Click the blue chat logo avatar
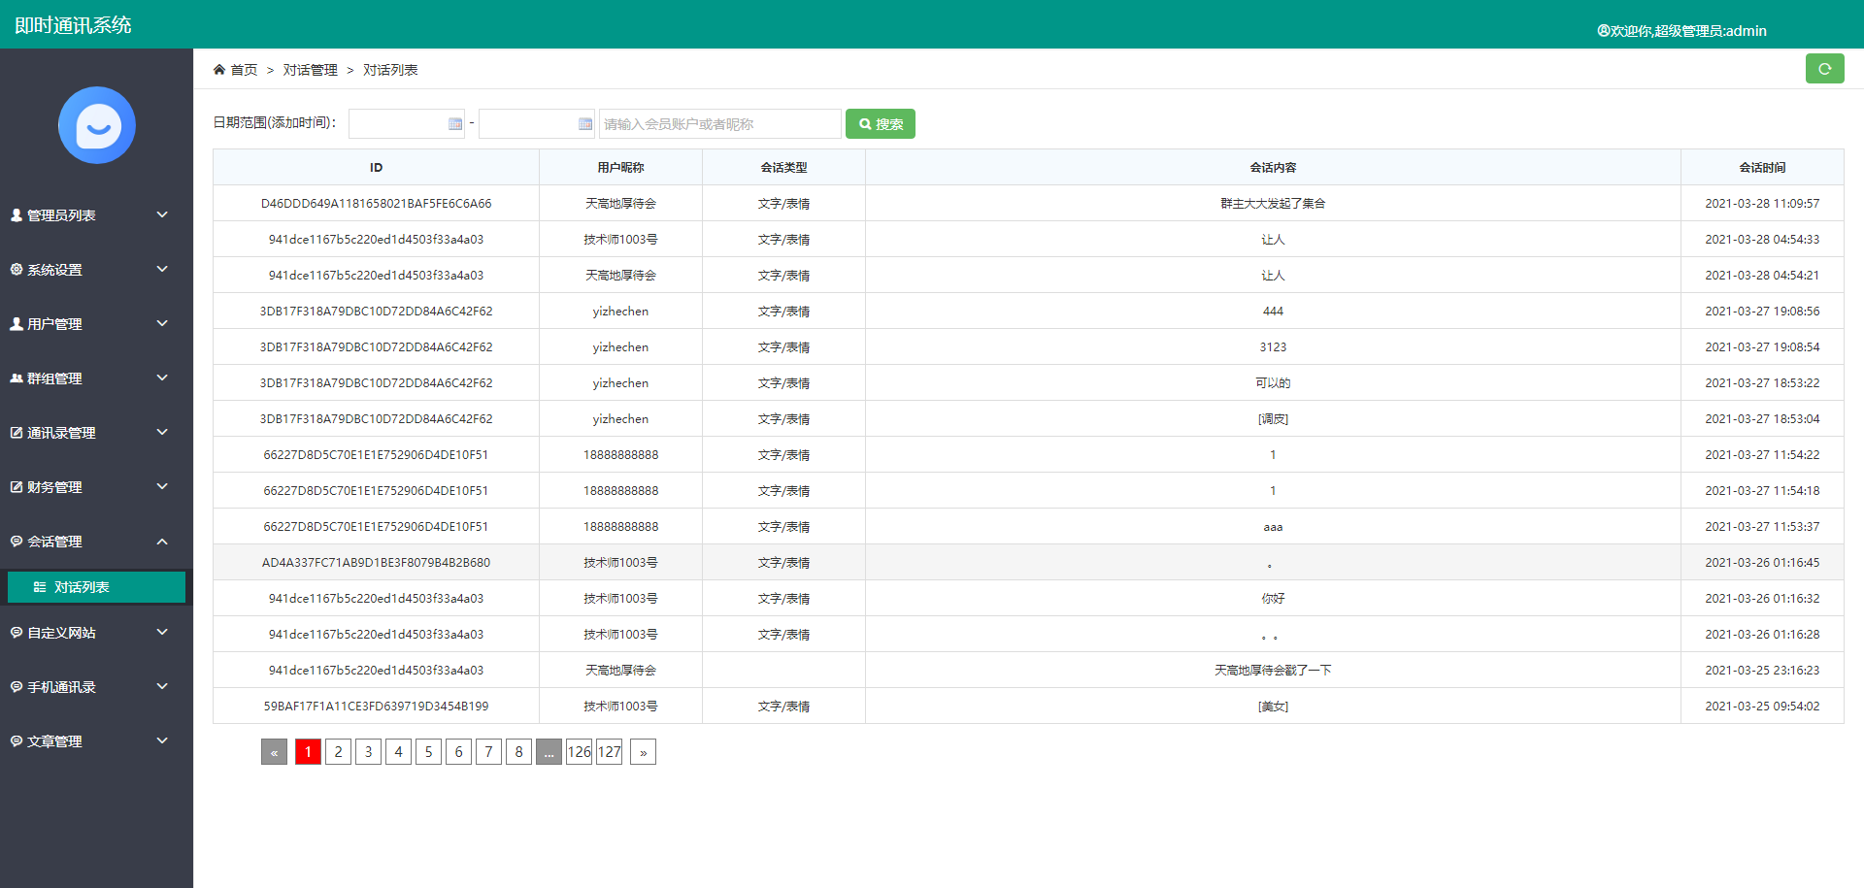The height and width of the screenshot is (888, 1864). pos(96,125)
